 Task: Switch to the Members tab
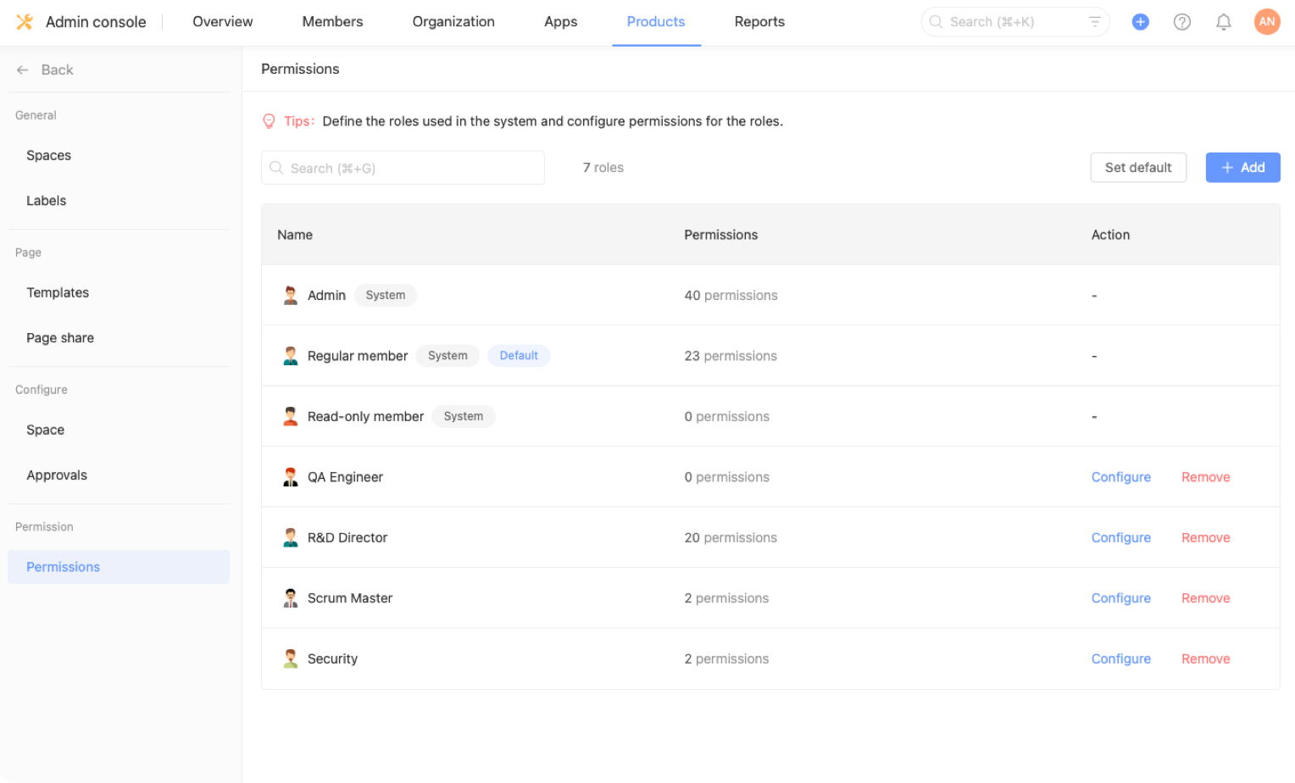coord(332,22)
